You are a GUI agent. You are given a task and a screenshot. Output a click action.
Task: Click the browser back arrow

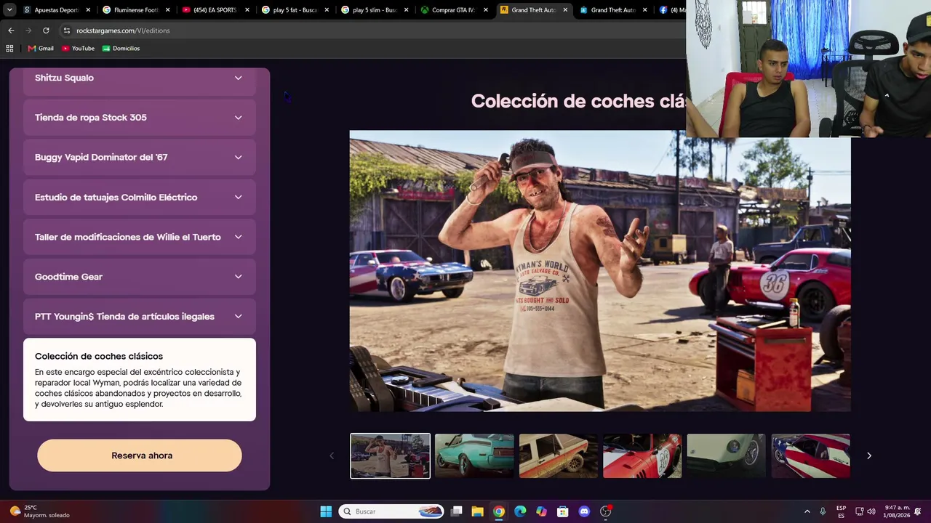[x=11, y=31]
